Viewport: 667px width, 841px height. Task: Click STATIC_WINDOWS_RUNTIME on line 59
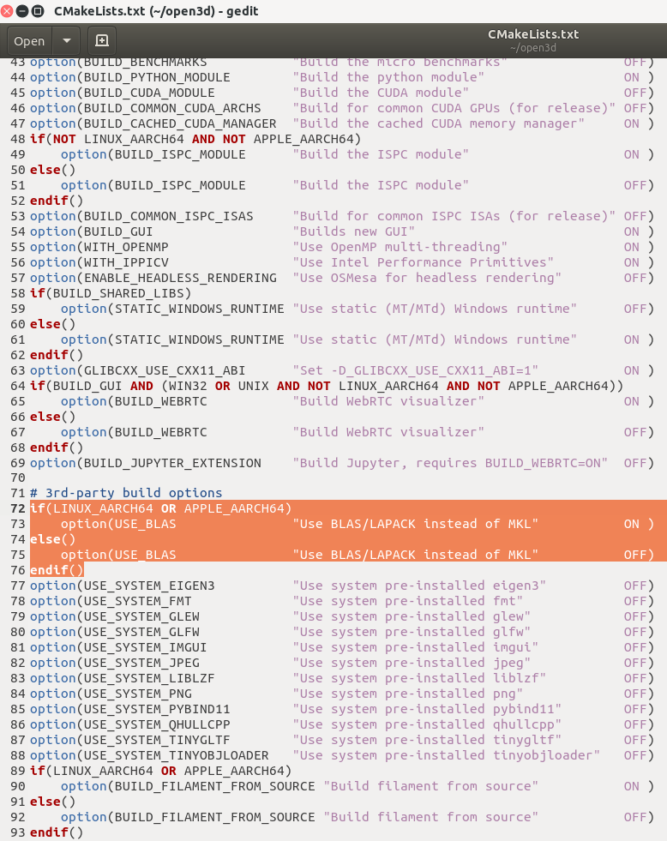pos(200,309)
